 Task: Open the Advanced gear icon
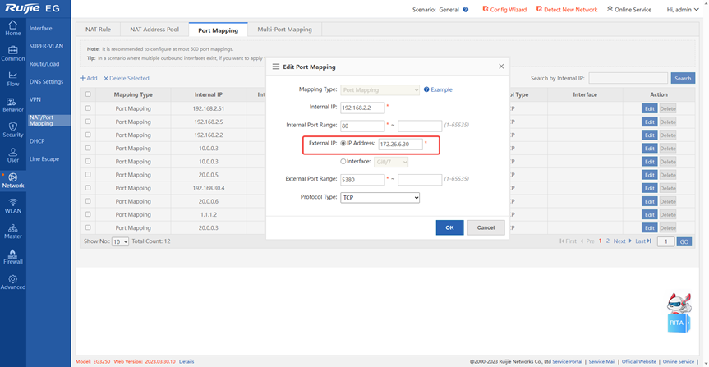coord(12,282)
